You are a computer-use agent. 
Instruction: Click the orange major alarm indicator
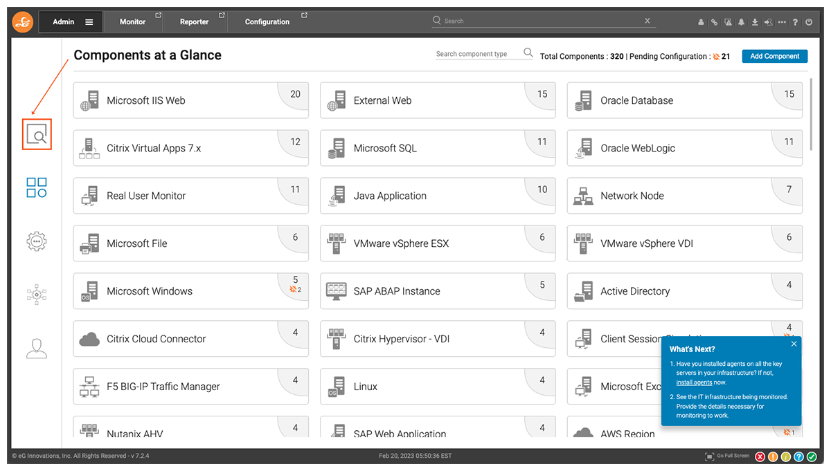pos(773,456)
